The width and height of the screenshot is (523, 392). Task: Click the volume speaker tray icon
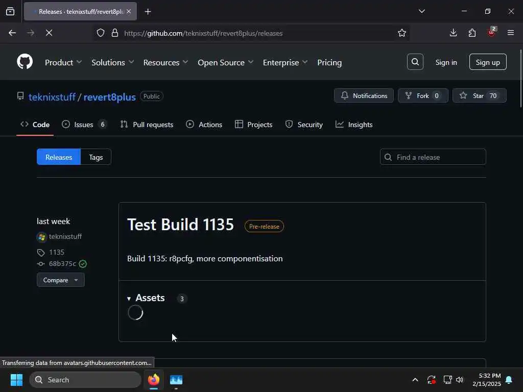click(x=460, y=380)
